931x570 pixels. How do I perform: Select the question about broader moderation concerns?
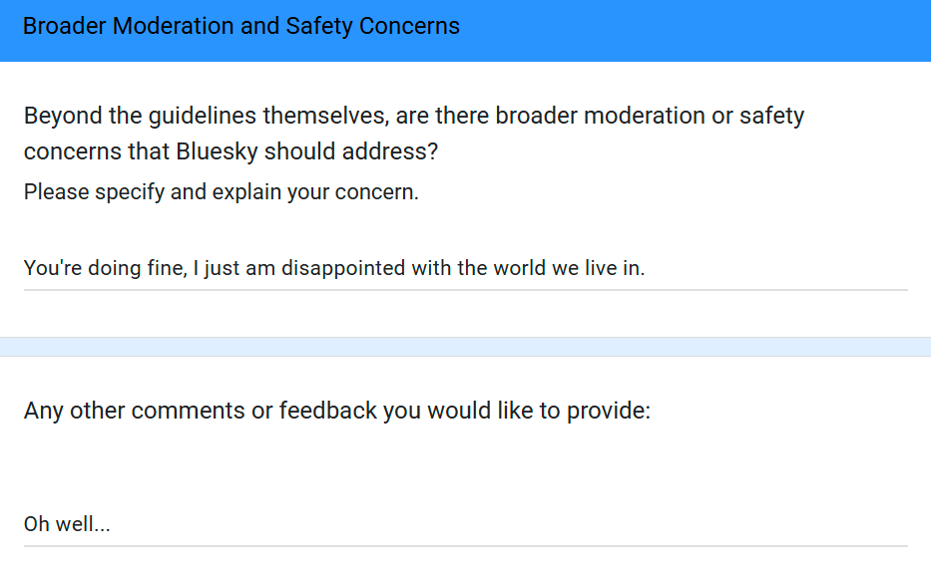[413, 134]
